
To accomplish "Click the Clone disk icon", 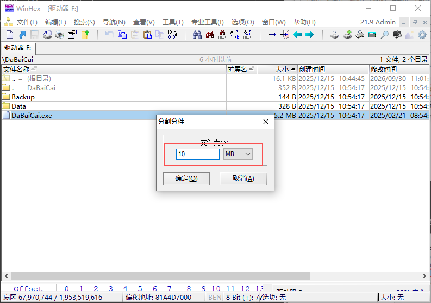I will coord(347,35).
